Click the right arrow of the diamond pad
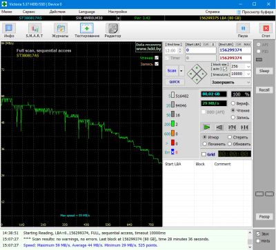 pyautogui.click(x=203, y=74)
